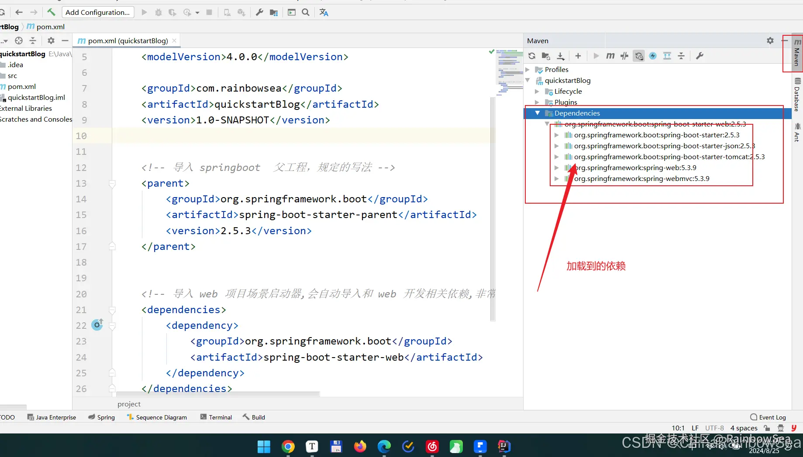Click the Run triangle icon in main toolbar
Image resolution: width=803 pixels, height=457 pixels.
pyautogui.click(x=145, y=12)
